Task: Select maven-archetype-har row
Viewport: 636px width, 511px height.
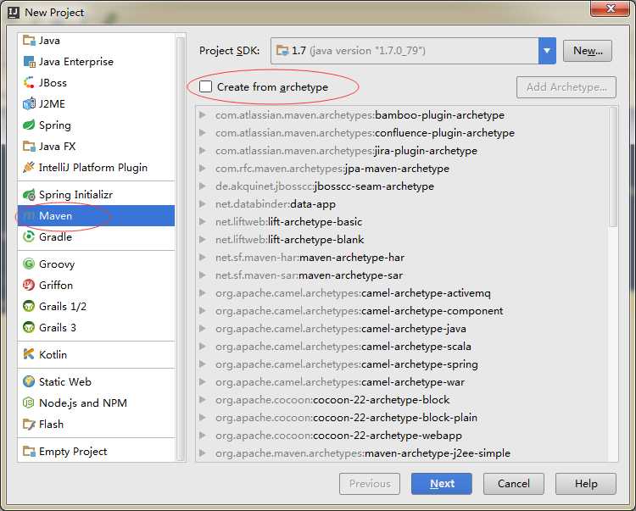Action: point(402,258)
